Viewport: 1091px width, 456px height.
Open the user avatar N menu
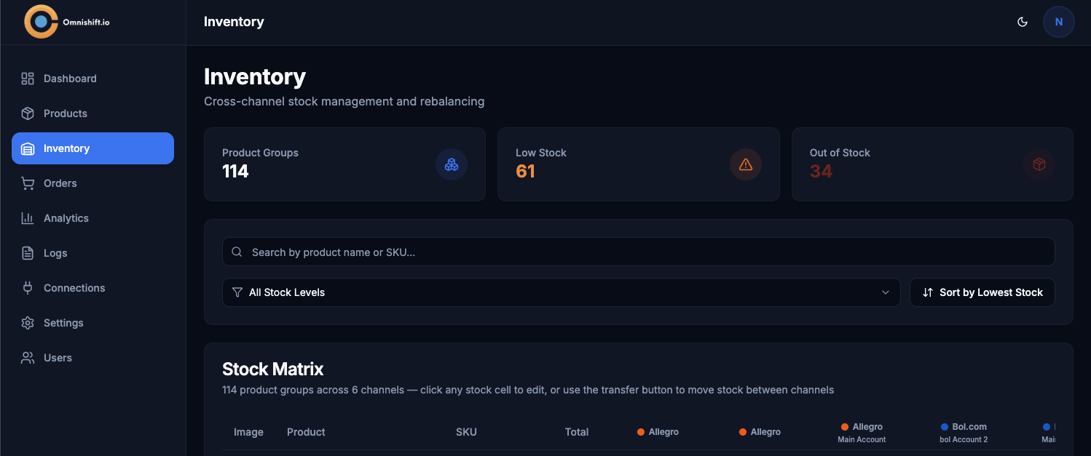pos(1059,22)
